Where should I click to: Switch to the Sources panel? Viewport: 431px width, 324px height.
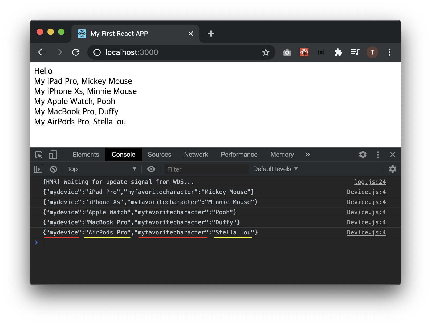tap(159, 155)
